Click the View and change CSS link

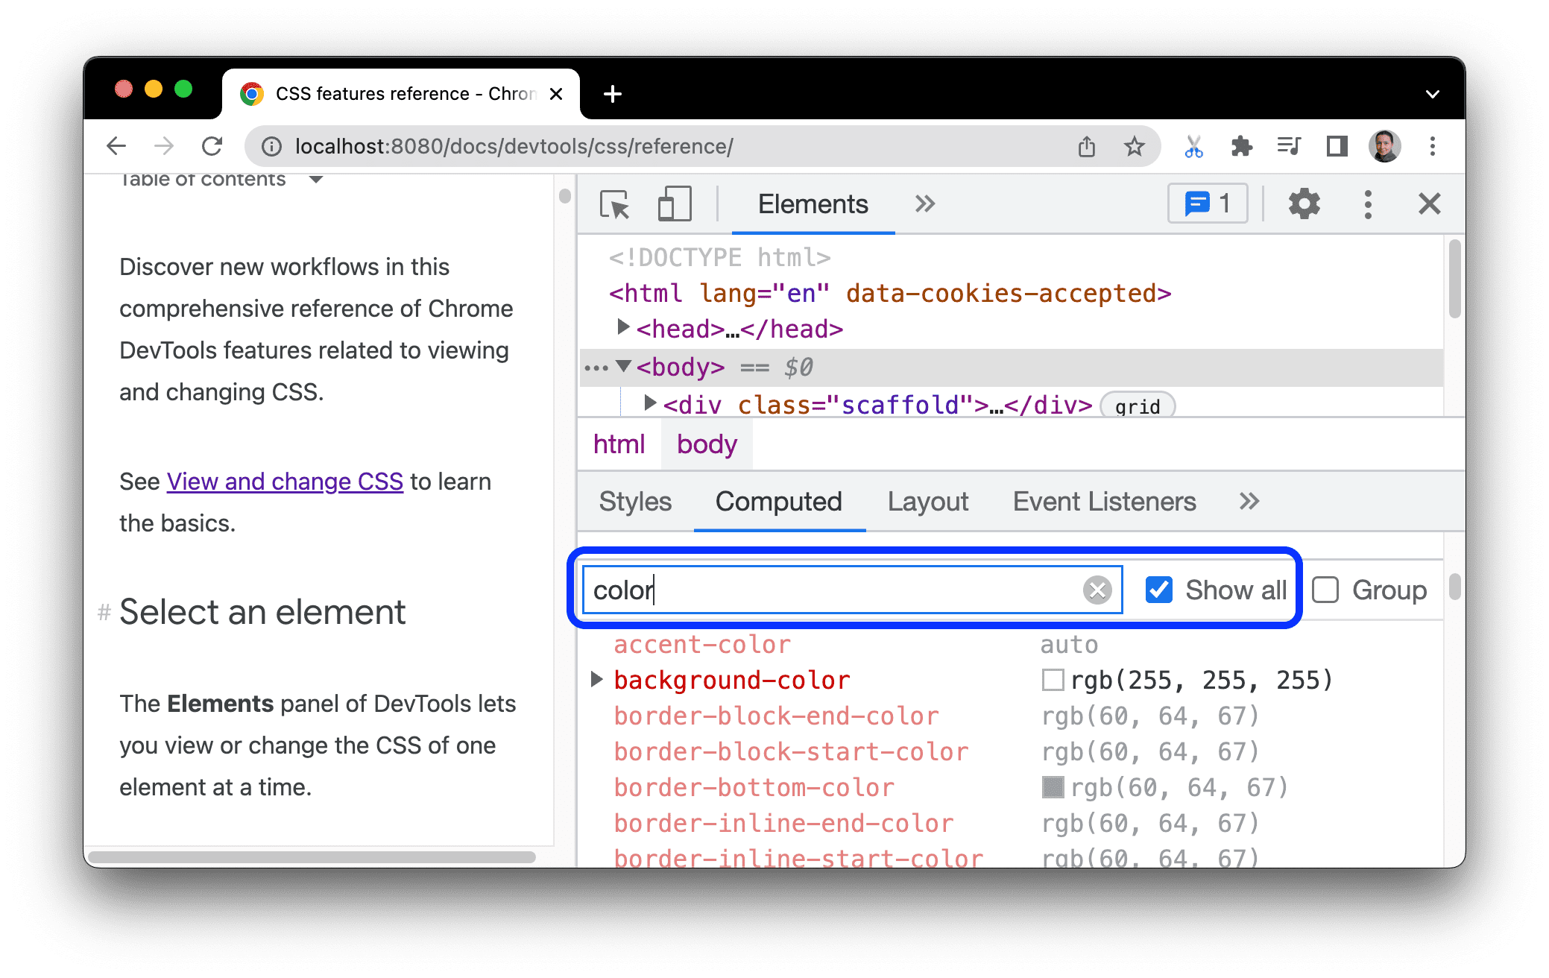pyautogui.click(x=285, y=481)
